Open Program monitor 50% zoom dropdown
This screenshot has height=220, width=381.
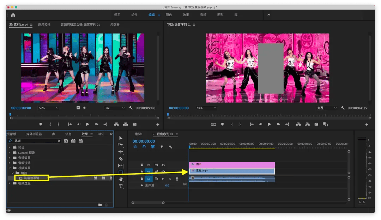206,108
